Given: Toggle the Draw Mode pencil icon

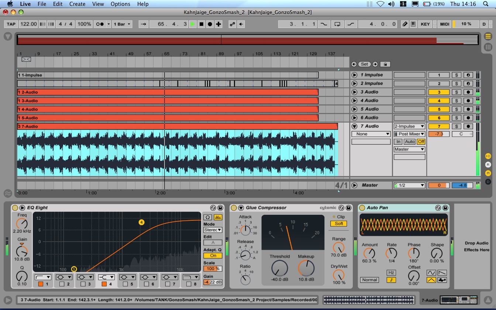Looking at the screenshot, I should [405, 24].
